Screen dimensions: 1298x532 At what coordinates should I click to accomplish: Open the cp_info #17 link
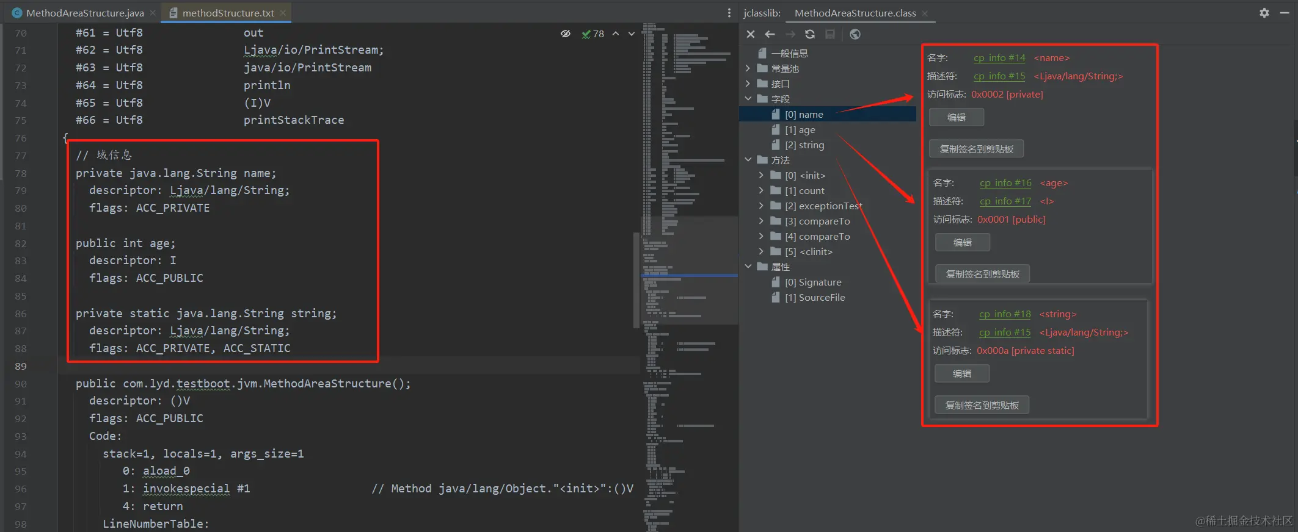(1005, 201)
